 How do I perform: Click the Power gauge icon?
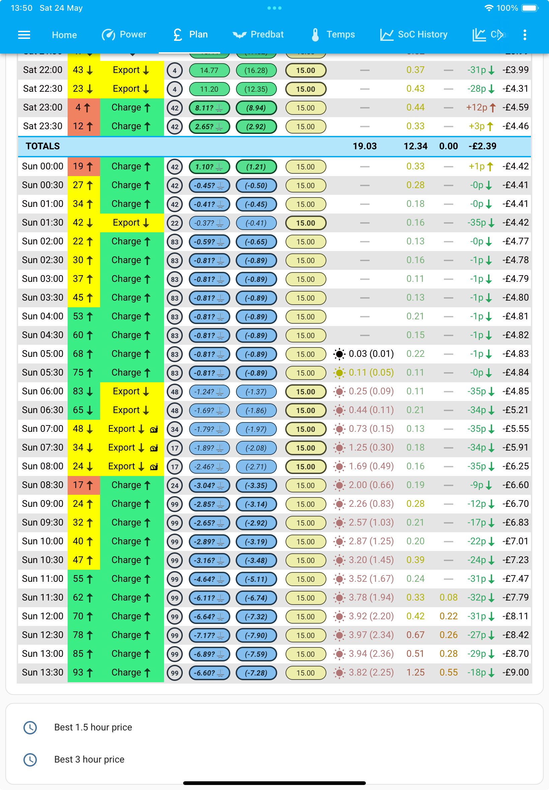click(x=108, y=35)
